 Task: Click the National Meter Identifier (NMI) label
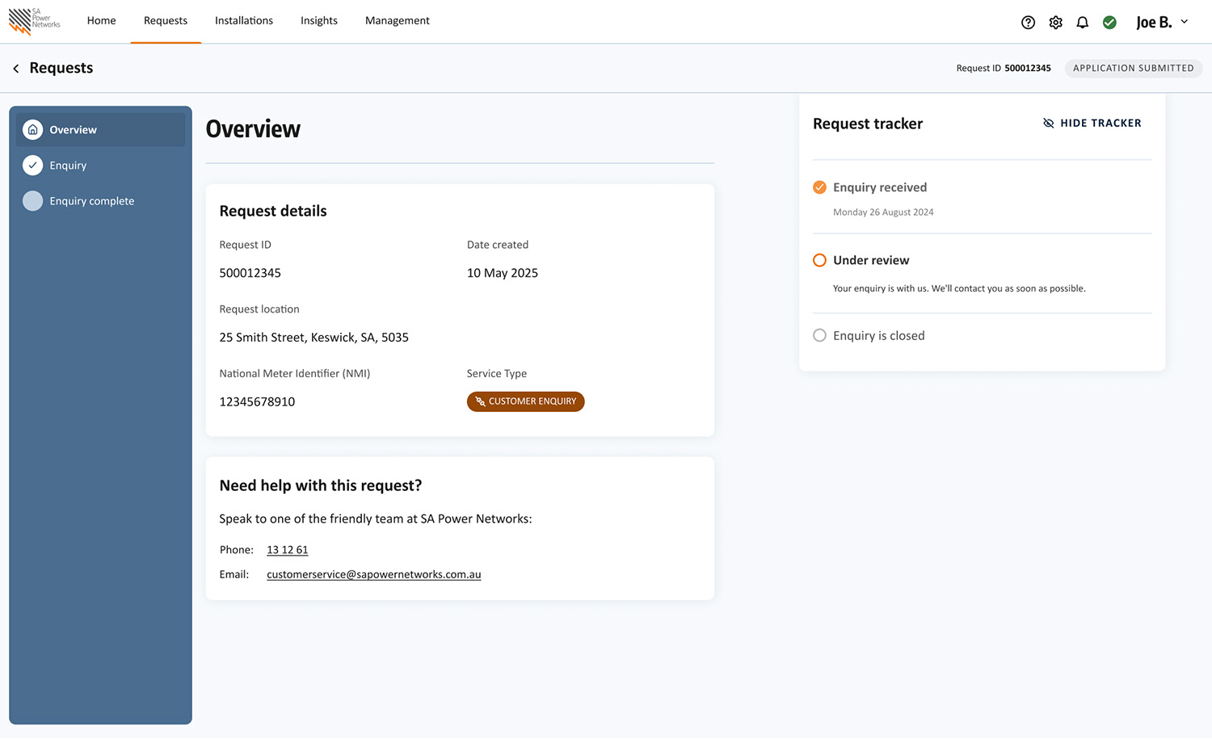(295, 374)
